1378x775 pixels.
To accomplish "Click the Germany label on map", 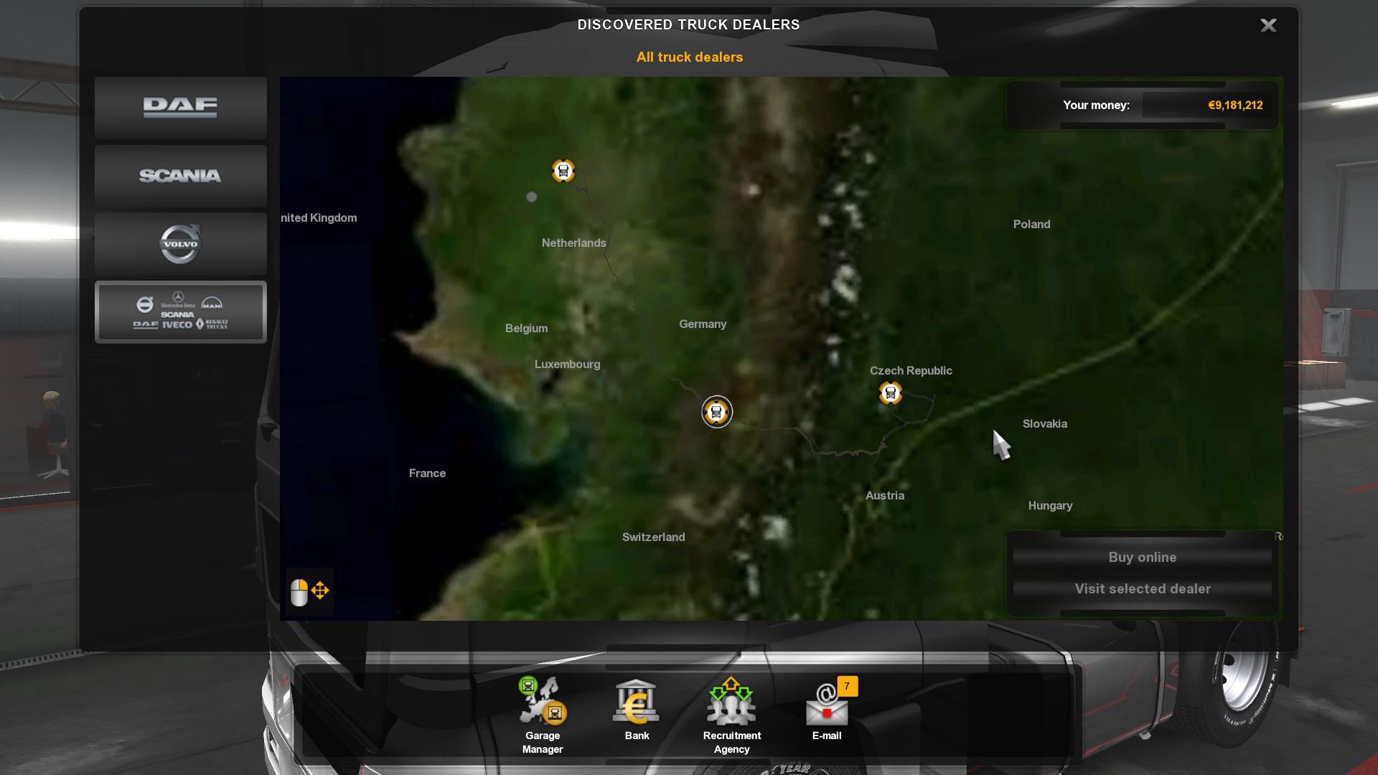I will click(703, 324).
